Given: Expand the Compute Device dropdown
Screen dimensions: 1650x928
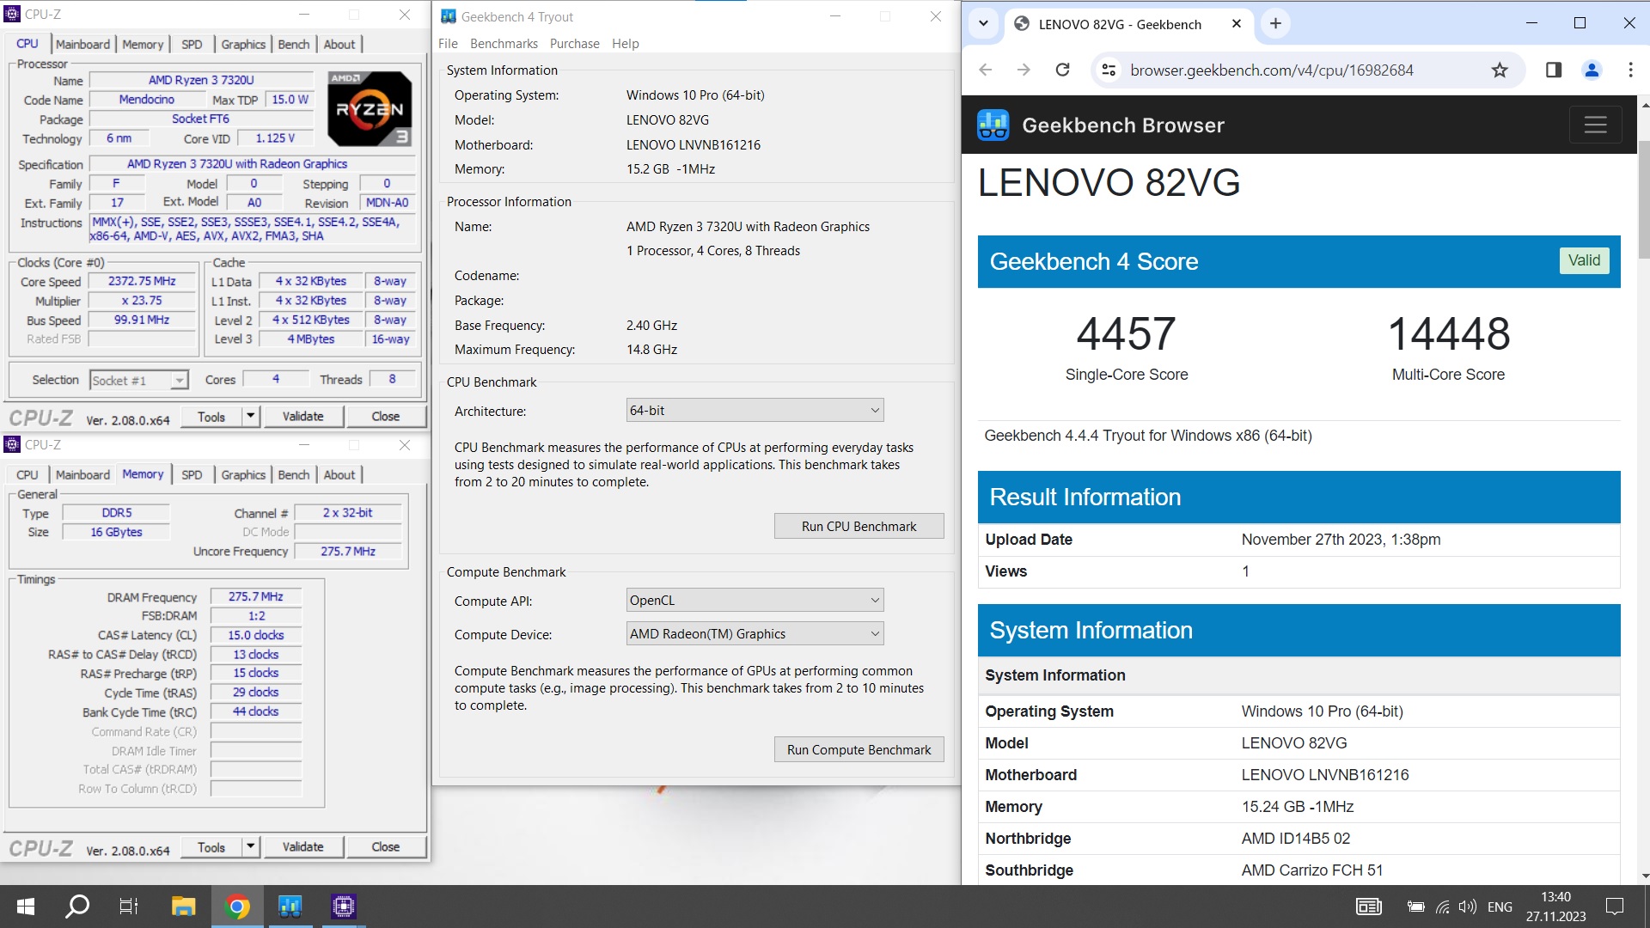Looking at the screenshot, I should tap(755, 634).
